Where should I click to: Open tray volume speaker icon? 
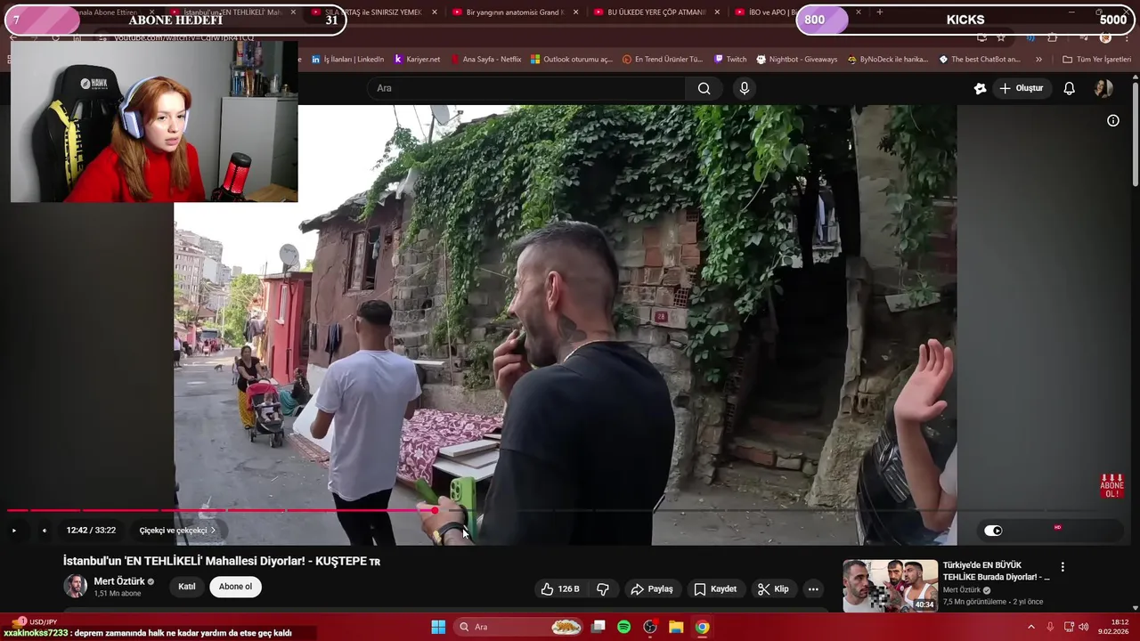[x=1084, y=627]
